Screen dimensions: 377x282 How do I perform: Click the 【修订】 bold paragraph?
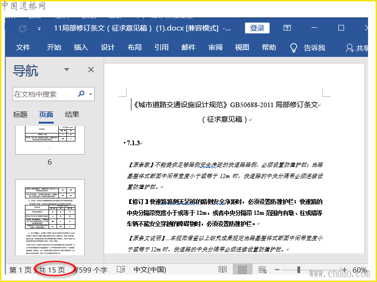pos(225,213)
